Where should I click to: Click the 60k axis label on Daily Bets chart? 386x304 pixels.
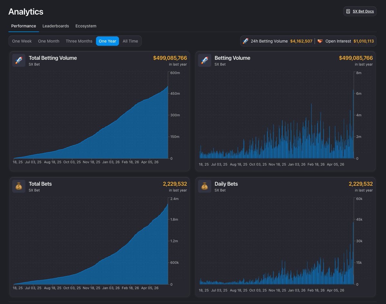click(x=359, y=199)
